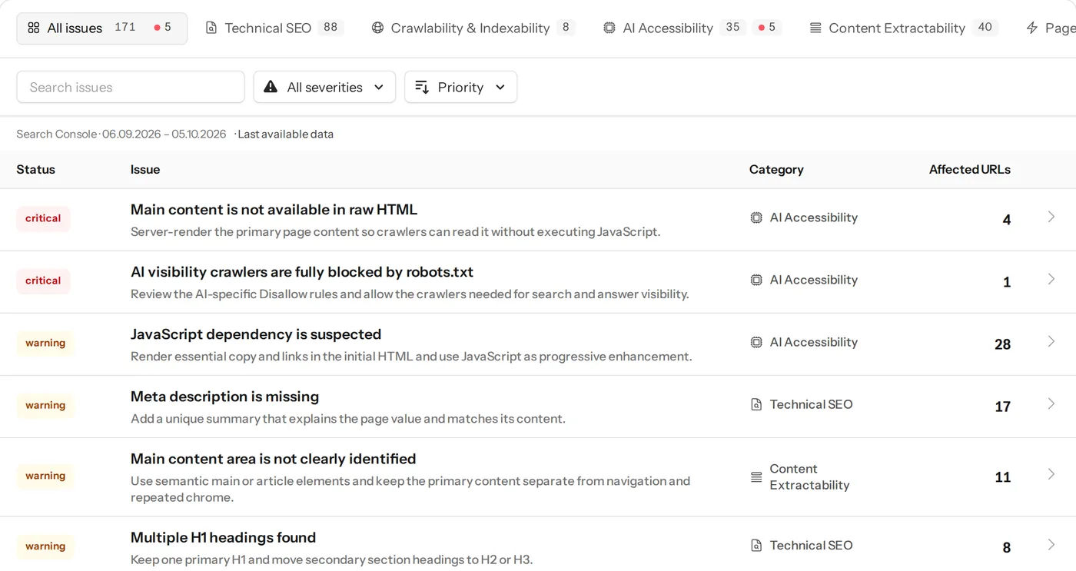Image resolution: width=1076 pixels, height=571 pixels.
Task: Click the affected URLs count 17
Action: [x=1002, y=407]
